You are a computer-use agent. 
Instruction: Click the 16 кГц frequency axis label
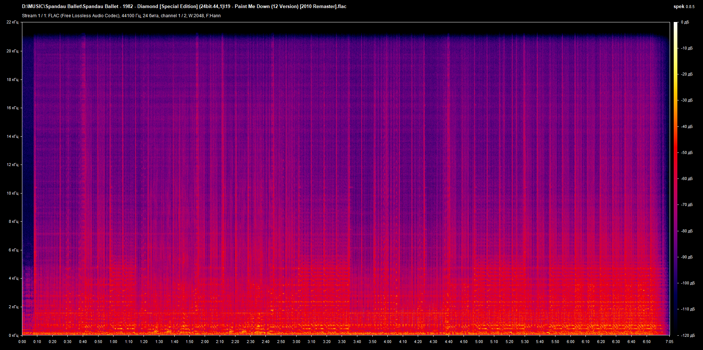12,108
